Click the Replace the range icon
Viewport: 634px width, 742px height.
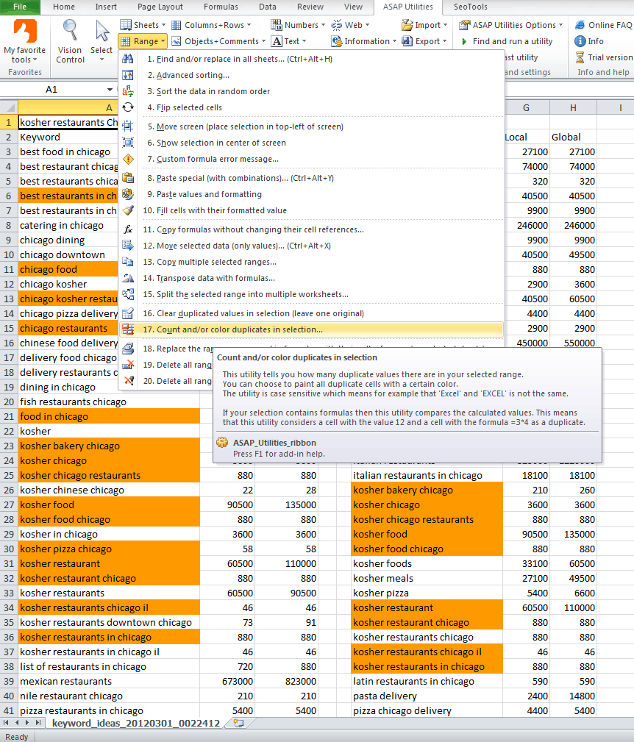[128, 349]
